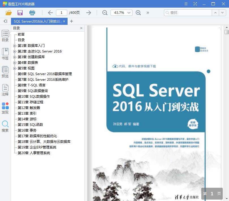Close the 目录 outline panel
229x201 pixels.
(x=81, y=28)
